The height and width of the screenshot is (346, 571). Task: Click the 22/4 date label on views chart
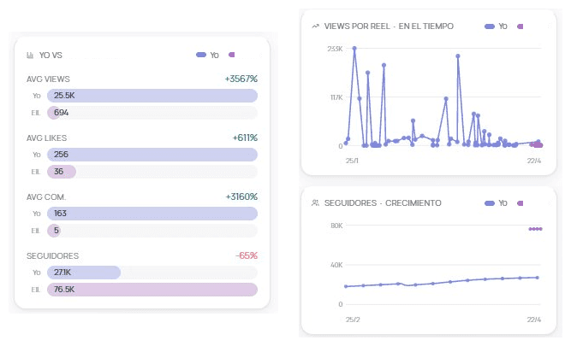point(534,161)
